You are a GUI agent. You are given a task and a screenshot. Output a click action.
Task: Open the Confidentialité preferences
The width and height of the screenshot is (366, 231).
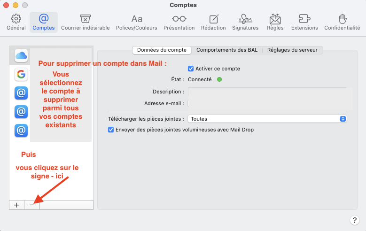pyautogui.click(x=343, y=22)
